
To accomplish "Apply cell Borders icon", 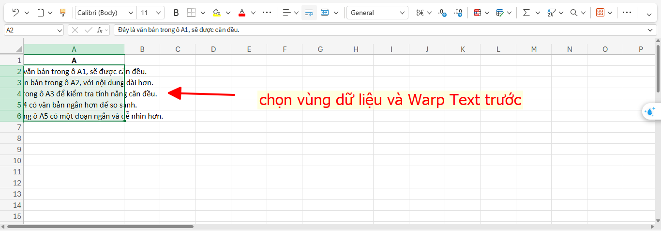I will click(x=191, y=13).
